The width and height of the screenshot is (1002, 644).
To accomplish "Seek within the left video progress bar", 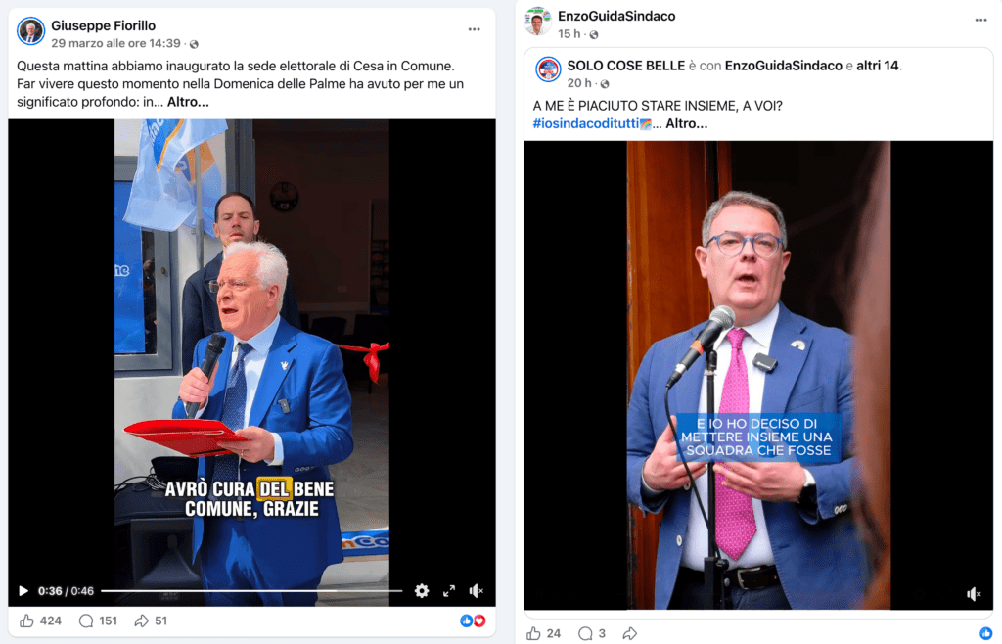I will pos(251,591).
